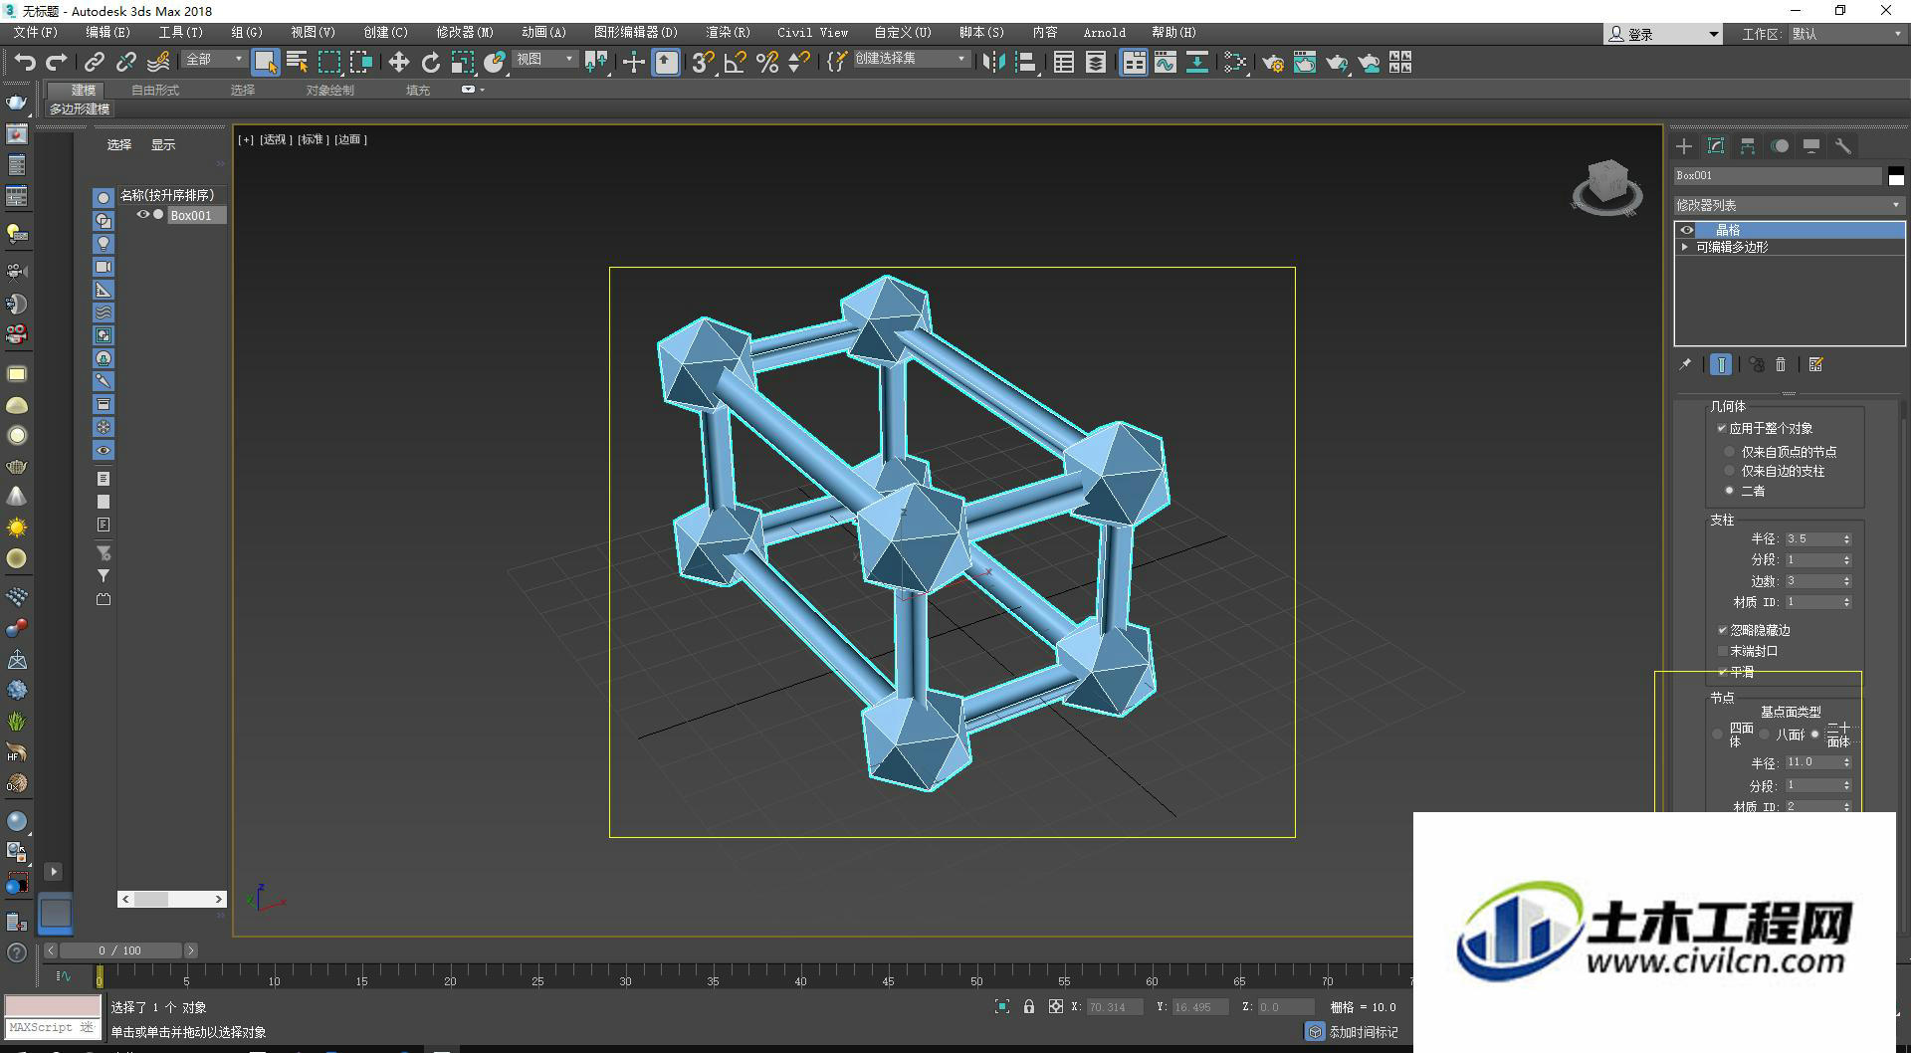This screenshot has width=1911, height=1053.
Task: Click the 选择 menu in scene explorer
Action: pos(119,145)
